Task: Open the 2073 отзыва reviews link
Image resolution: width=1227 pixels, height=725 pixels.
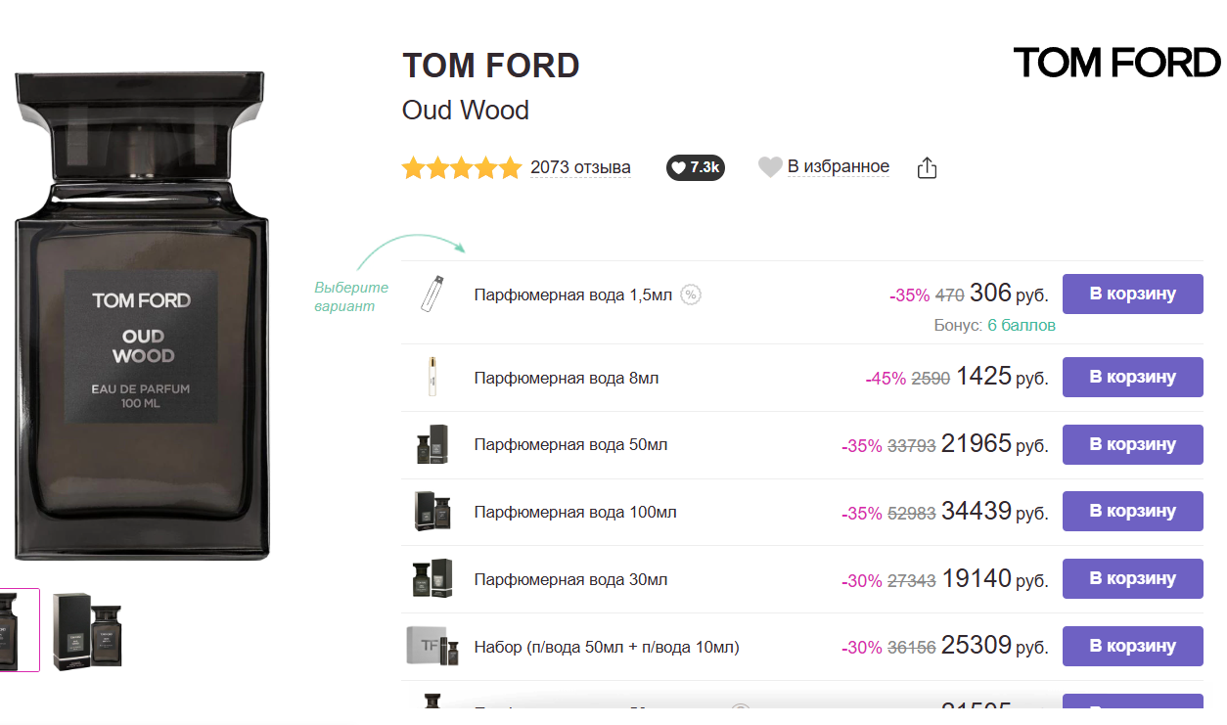Action: pos(580,167)
